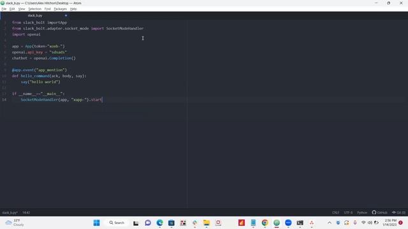Open the red square app in taskbar
Screen dimensions: 408x229
[x=242, y=223]
